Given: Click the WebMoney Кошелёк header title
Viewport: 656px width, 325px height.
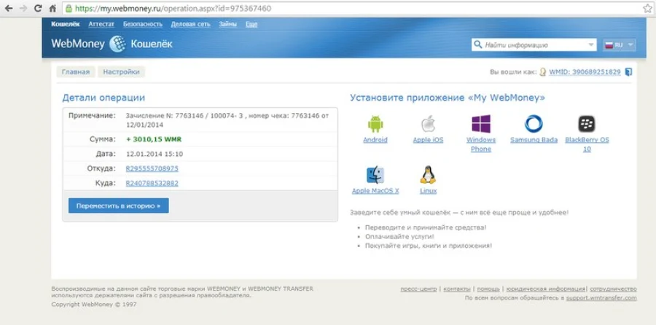Looking at the screenshot, I should [112, 44].
